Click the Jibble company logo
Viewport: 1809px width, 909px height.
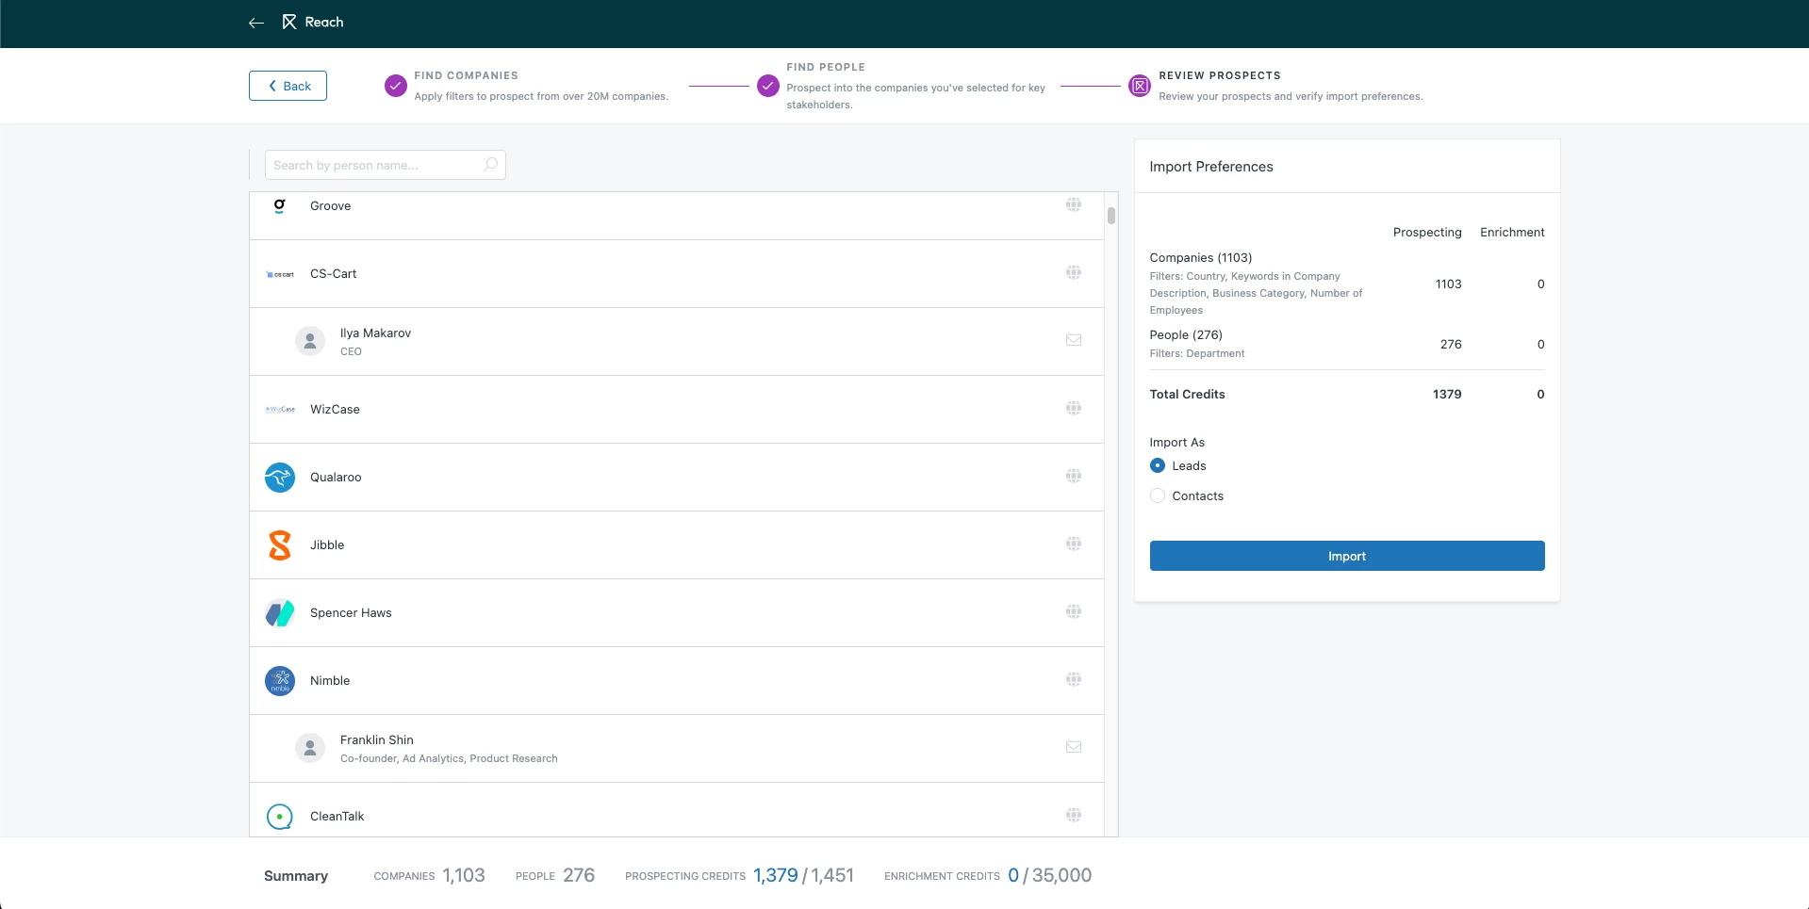click(280, 545)
